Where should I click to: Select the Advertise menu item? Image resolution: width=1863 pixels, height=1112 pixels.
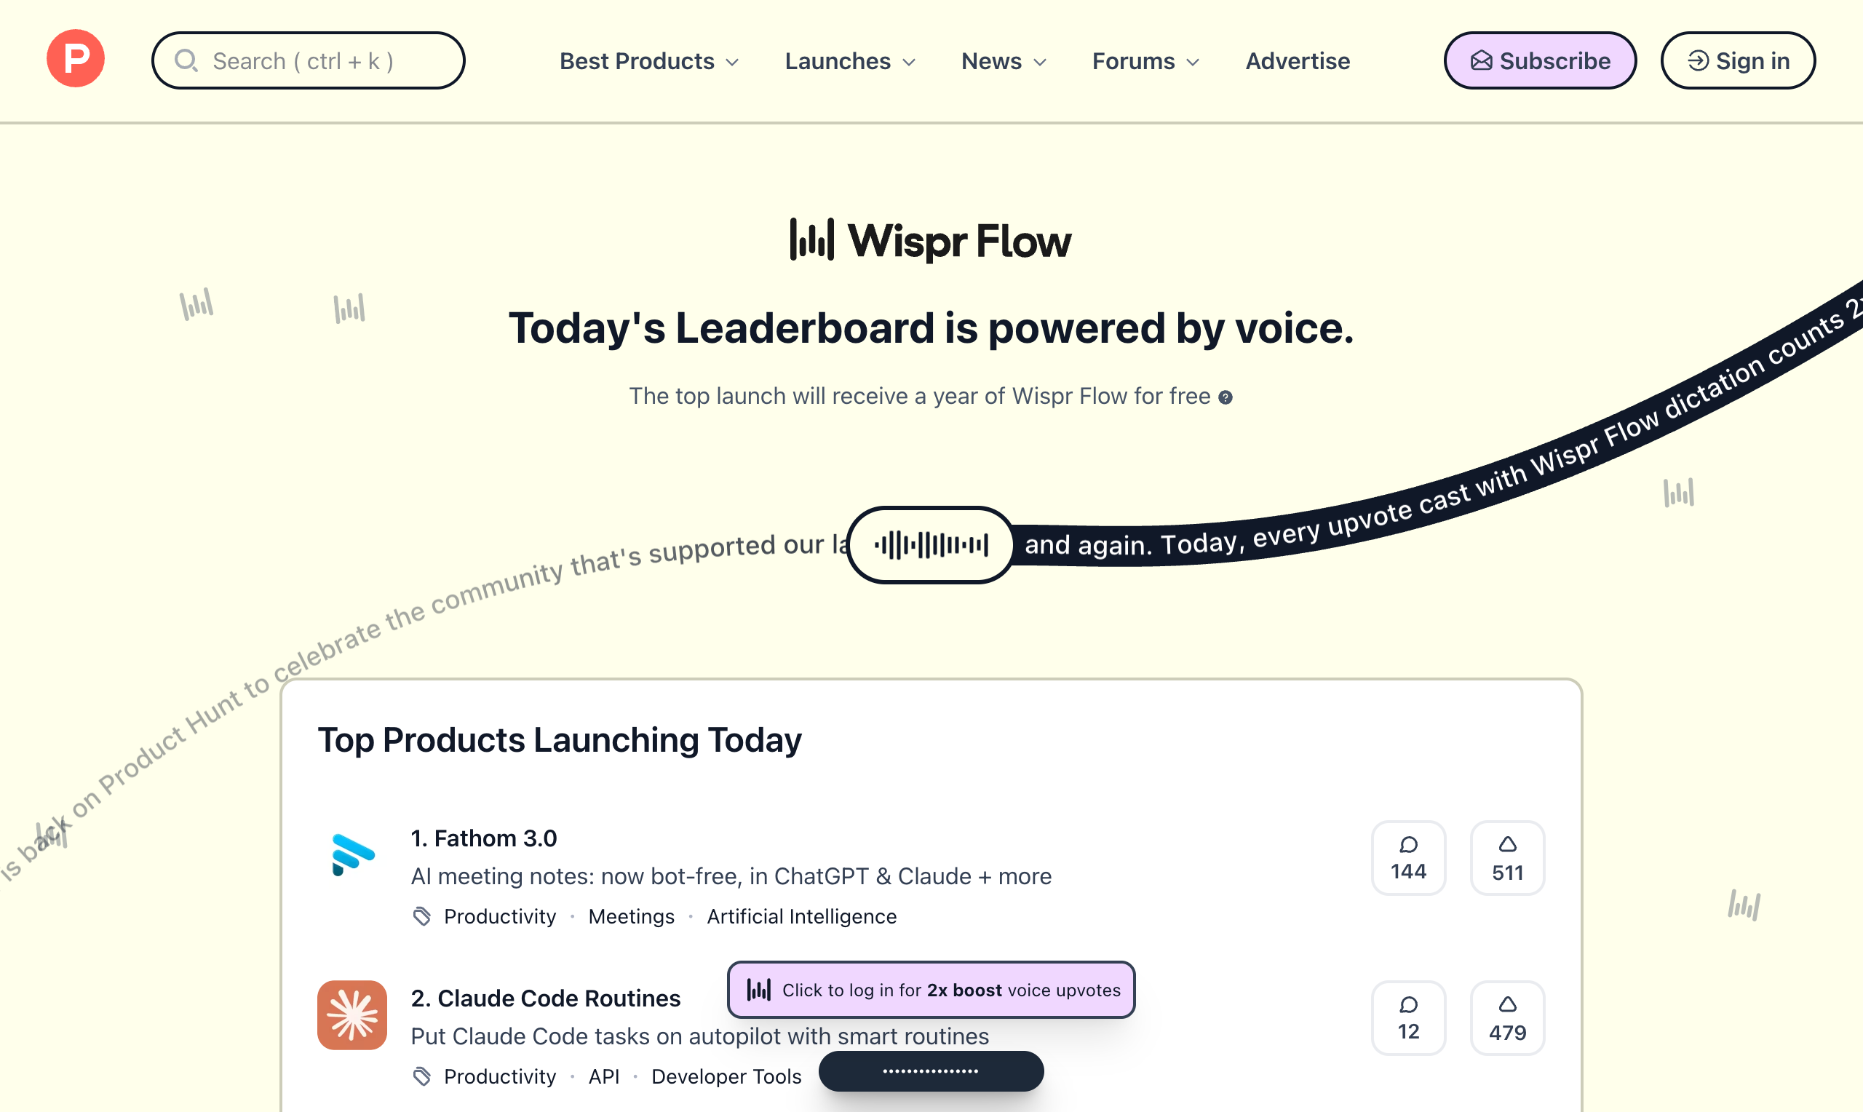(1297, 61)
